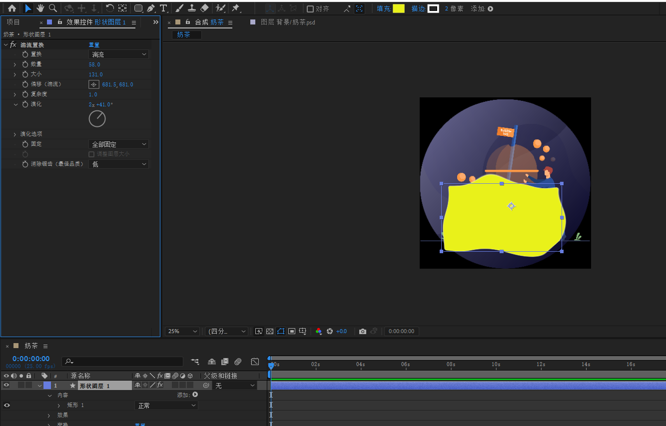Viewport: 666px width, 426px height.
Task: Open the 正常 blend mode dropdown
Action: pos(166,406)
